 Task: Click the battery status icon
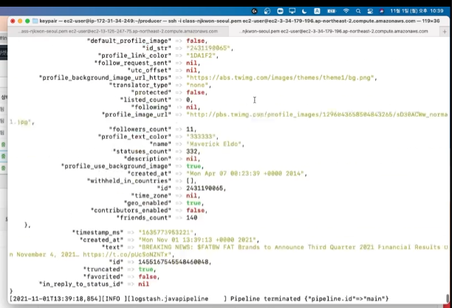[x=331, y=11]
